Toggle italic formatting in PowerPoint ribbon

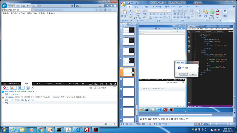(154, 14)
